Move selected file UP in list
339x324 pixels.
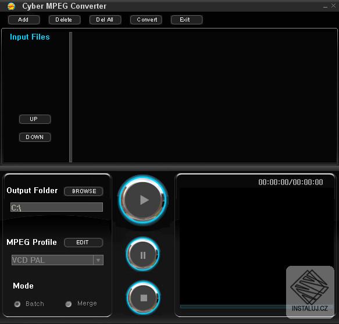point(35,119)
